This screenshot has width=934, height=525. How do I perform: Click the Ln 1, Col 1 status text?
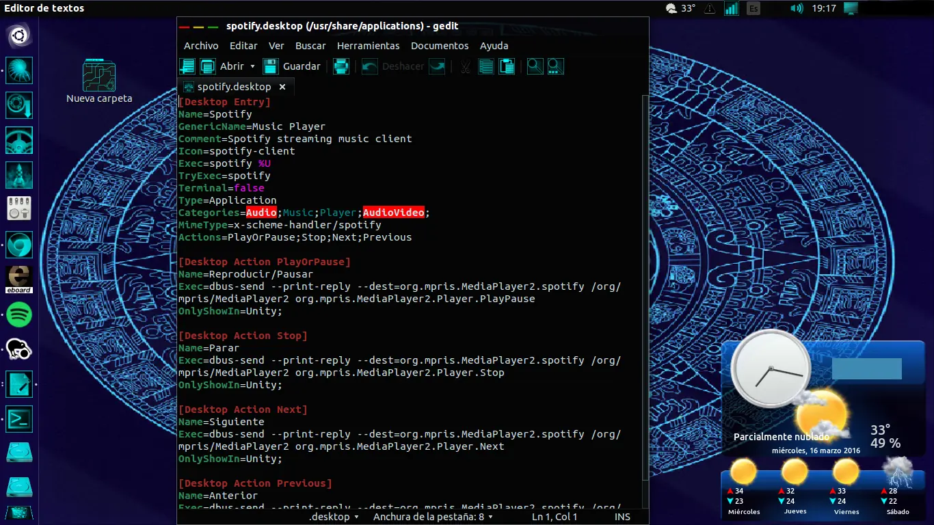point(555,517)
